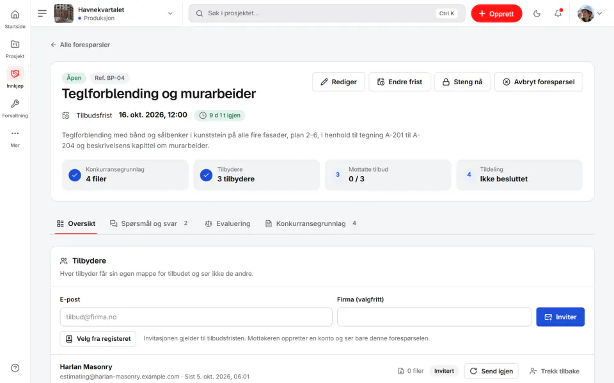The width and height of the screenshot is (614, 383).
Task: Click the Harlan Masonry bidder name
Action: coord(86,366)
